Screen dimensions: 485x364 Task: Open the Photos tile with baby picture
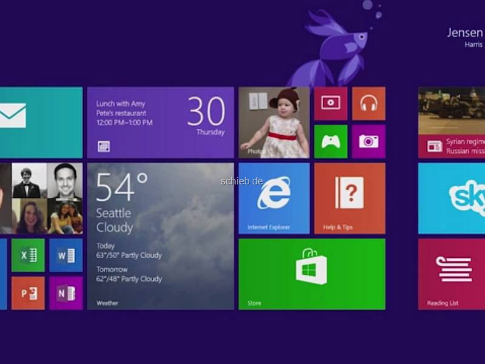coord(274,123)
